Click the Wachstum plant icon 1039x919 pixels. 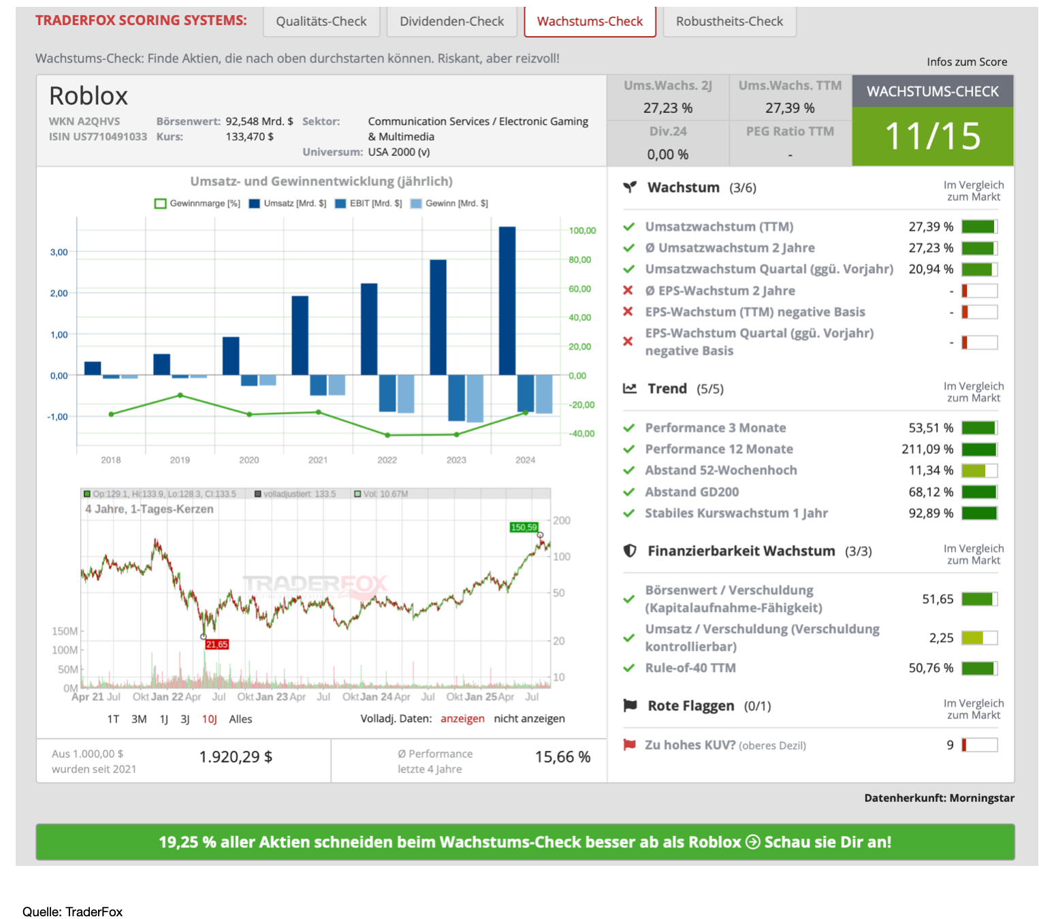coord(630,187)
